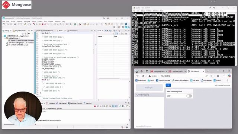Open the startup_stm32h563 editor tab
Screen dimensions: 238x134
click(44, 31)
